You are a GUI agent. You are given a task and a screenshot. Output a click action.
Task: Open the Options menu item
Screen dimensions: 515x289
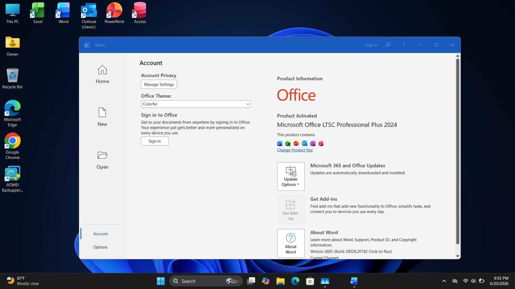[100, 247]
